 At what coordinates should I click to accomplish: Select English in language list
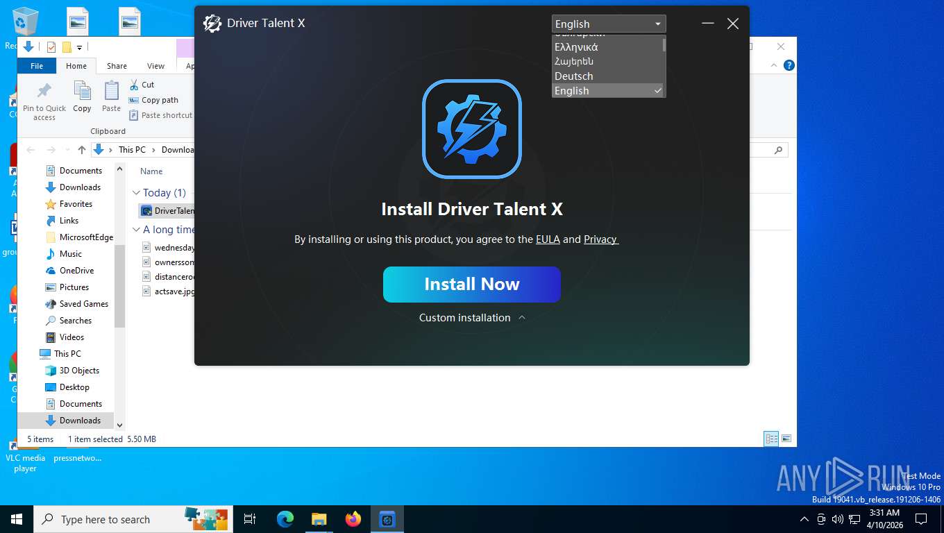coord(608,91)
